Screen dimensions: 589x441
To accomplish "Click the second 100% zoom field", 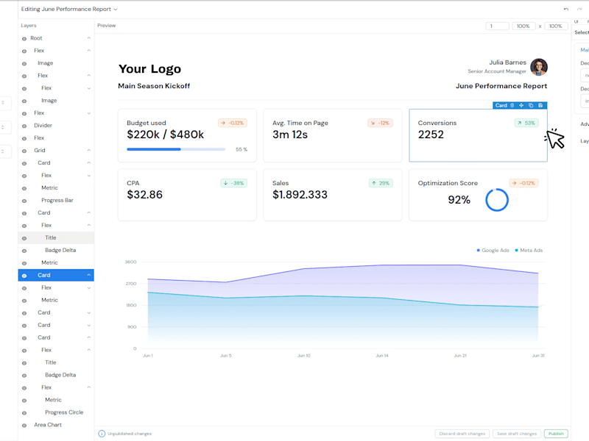I will pos(556,26).
